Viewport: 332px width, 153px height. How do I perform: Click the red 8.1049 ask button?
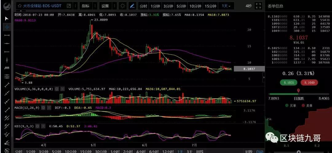(309, 83)
